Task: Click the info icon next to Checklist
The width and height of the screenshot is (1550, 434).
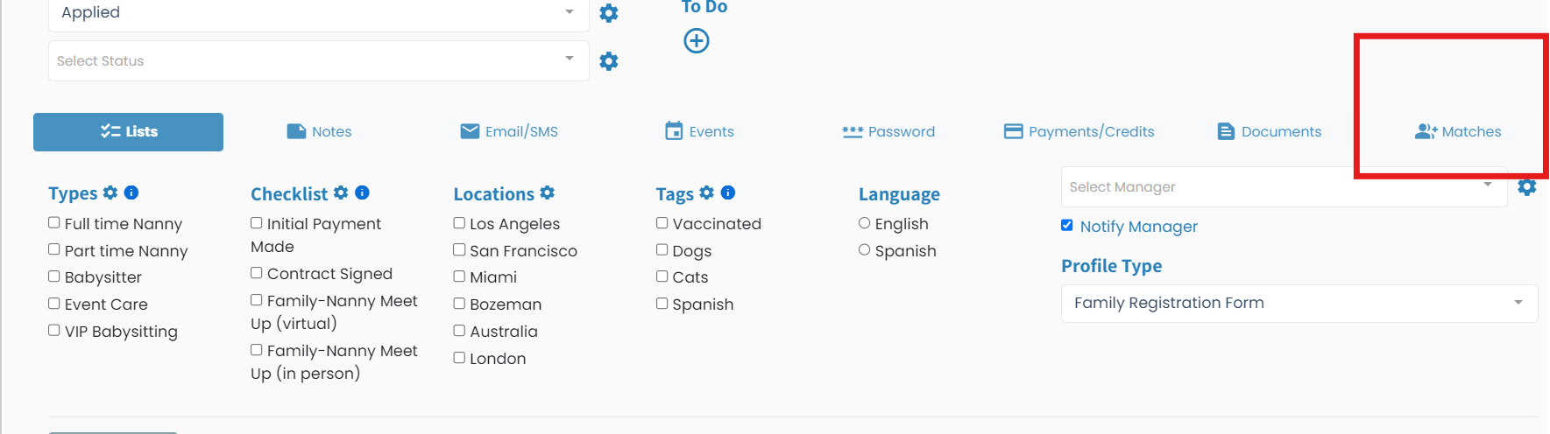Action: (x=363, y=192)
